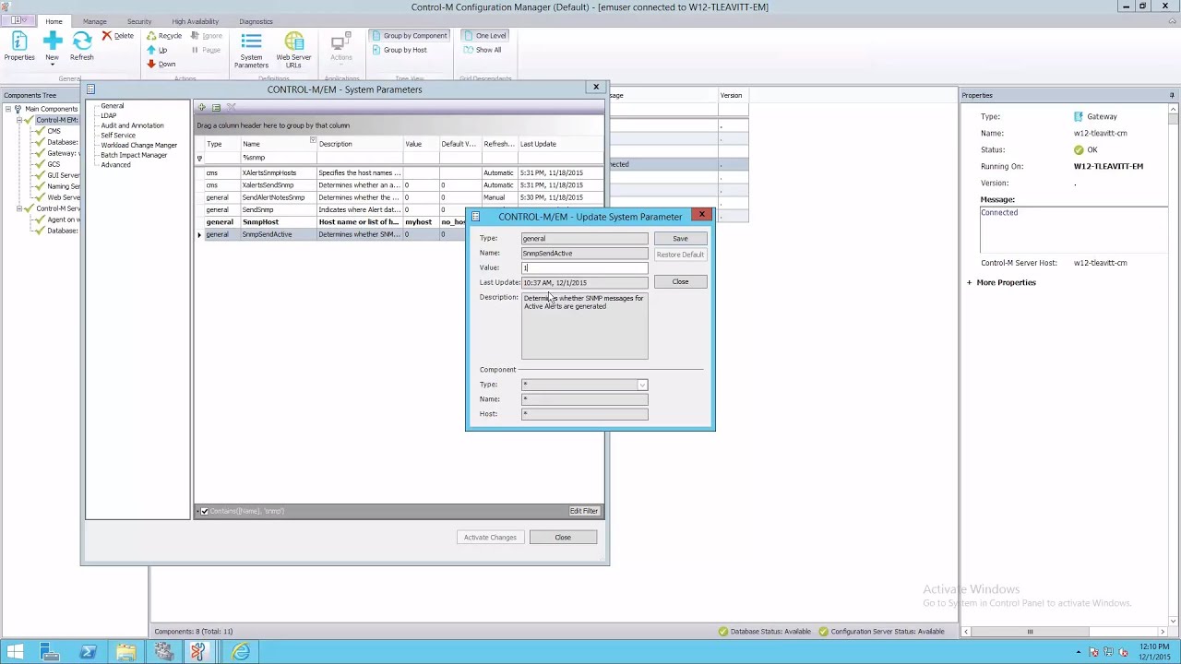Toggle Group by Component view
The width and height of the screenshot is (1181, 664).
(409, 36)
